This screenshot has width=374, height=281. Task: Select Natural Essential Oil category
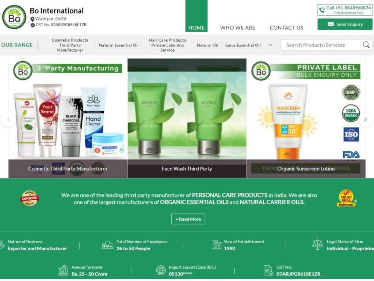click(x=119, y=45)
